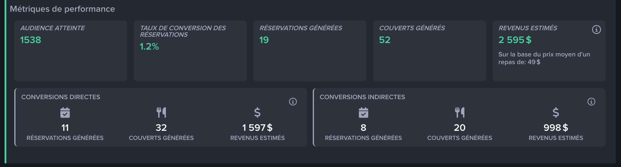Click the average meal price note text
The image size is (621, 167).
(x=544, y=58)
